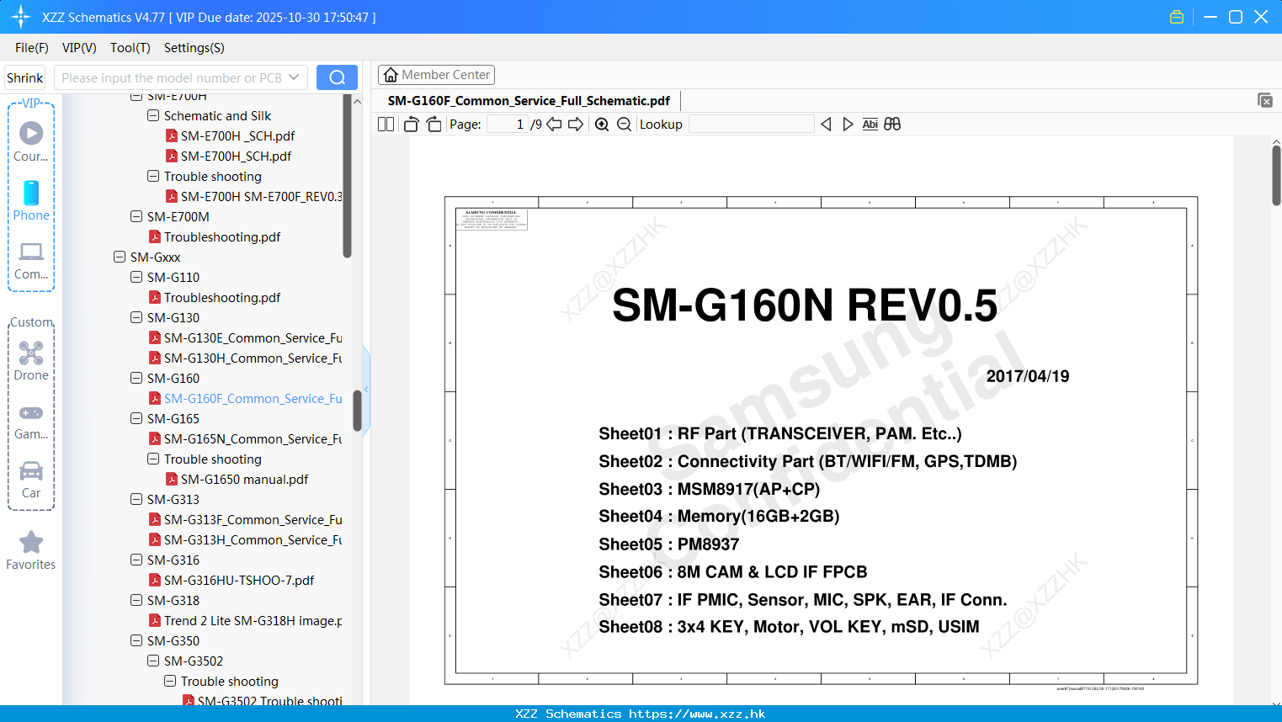Image resolution: width=1282 pixels, height=722 pixels.
Task: Open the model number dropdown arrow
Action: coord(294,77)
